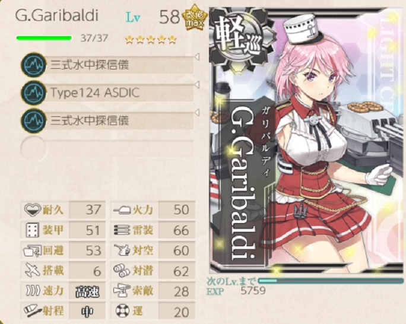Viewport: 406px width, 324px height.
Task: Click the lifebuoy icon next to 運
Action: (122, 311)
